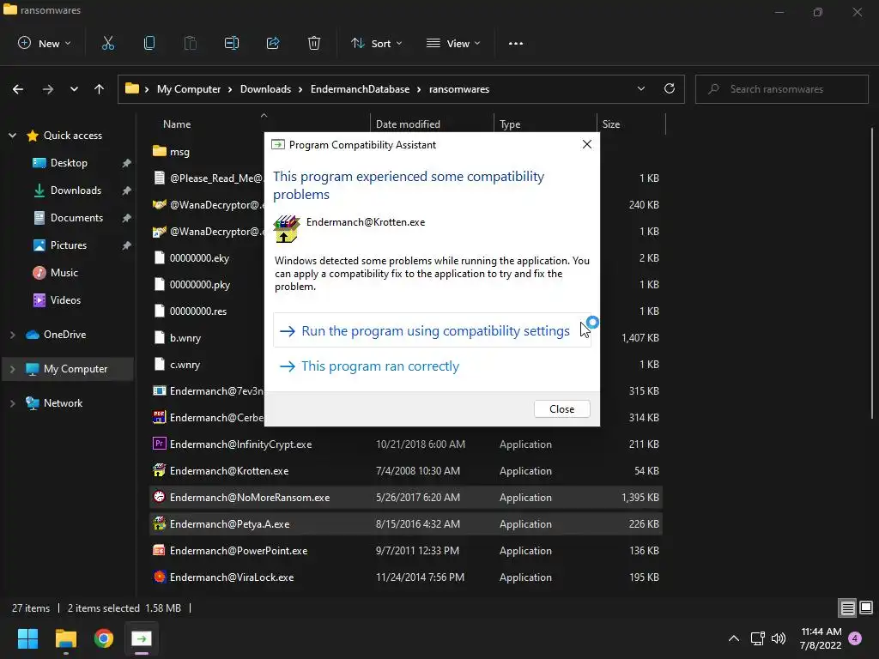Open the clock and date in the taskbar
The height and width of the screenshot is (659, 879).
[x=821, y=638]
